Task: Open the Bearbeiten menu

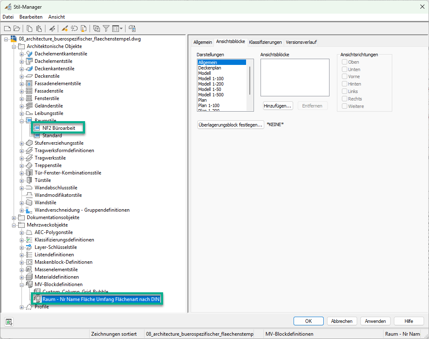Action: (x=31, y=17)
